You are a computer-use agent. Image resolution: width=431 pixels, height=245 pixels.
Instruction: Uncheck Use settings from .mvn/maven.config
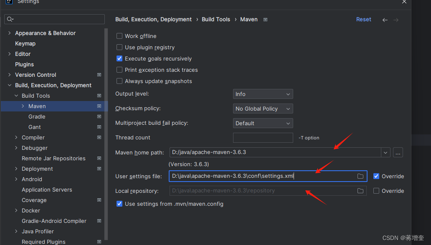tap(119, 204)
